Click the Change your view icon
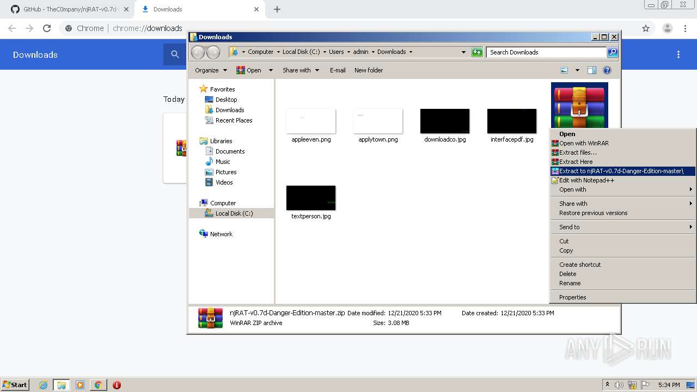This screenshot has width=697, height=392. [x=564, y=70]
